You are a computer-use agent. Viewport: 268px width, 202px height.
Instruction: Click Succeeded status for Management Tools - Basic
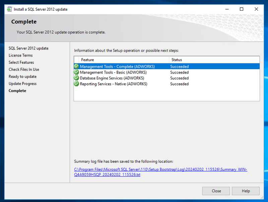(x=179, y=72)
